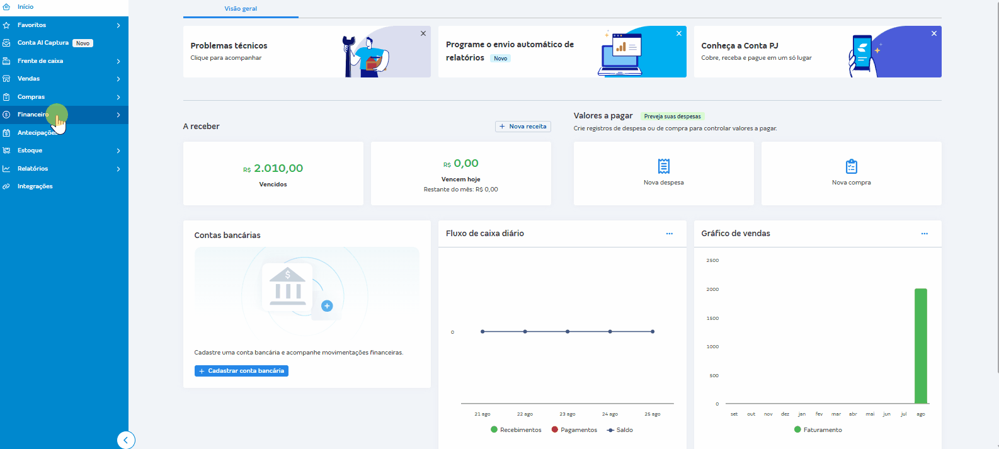
Task: Open the Integrações link icon in sidebar
Action: point(6,186)
